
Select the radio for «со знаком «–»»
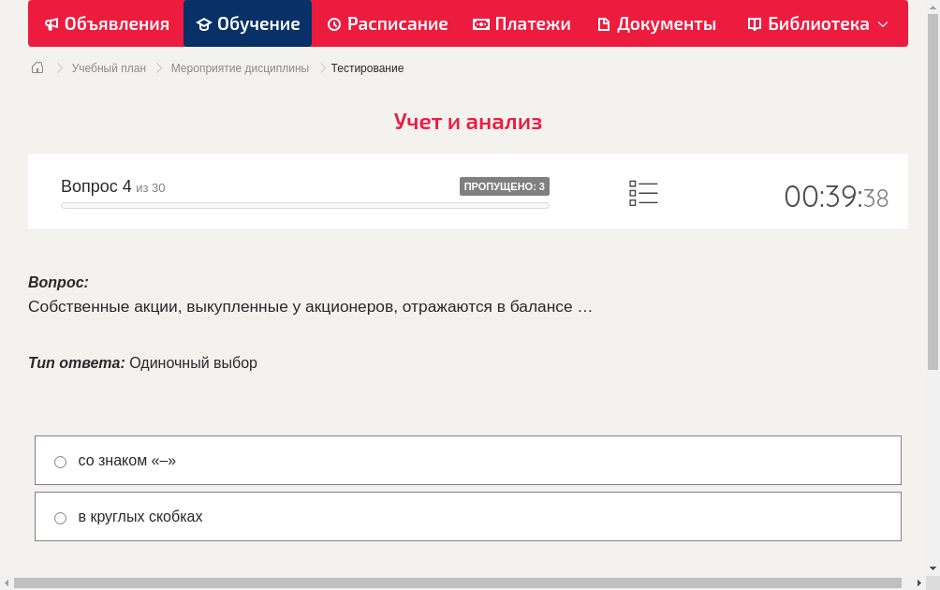60,461
